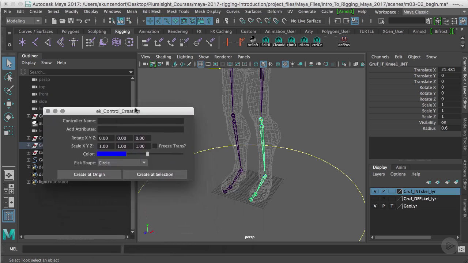Click the MEL script language button

tap(13, 249)
